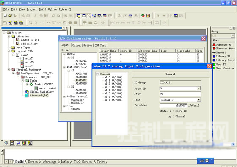Select AI 3 channel in tree

pos(113,87)
